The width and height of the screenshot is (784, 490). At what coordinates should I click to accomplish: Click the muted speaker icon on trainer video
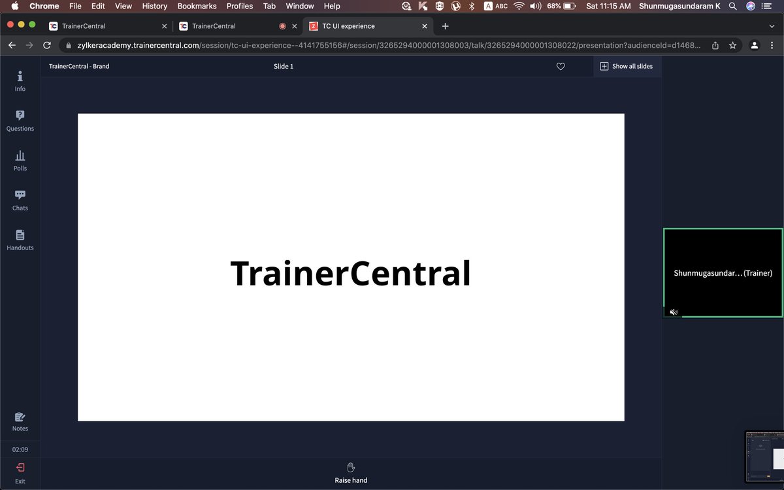[x=674, y=312]
